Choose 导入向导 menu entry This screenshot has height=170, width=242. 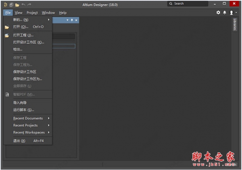tap(28, 103)
